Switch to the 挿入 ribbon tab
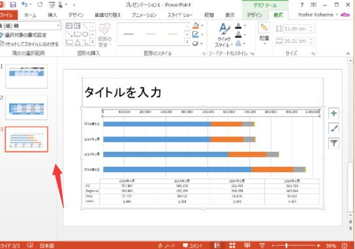Viewport: 355px width, 249px height. coord(52,15)
